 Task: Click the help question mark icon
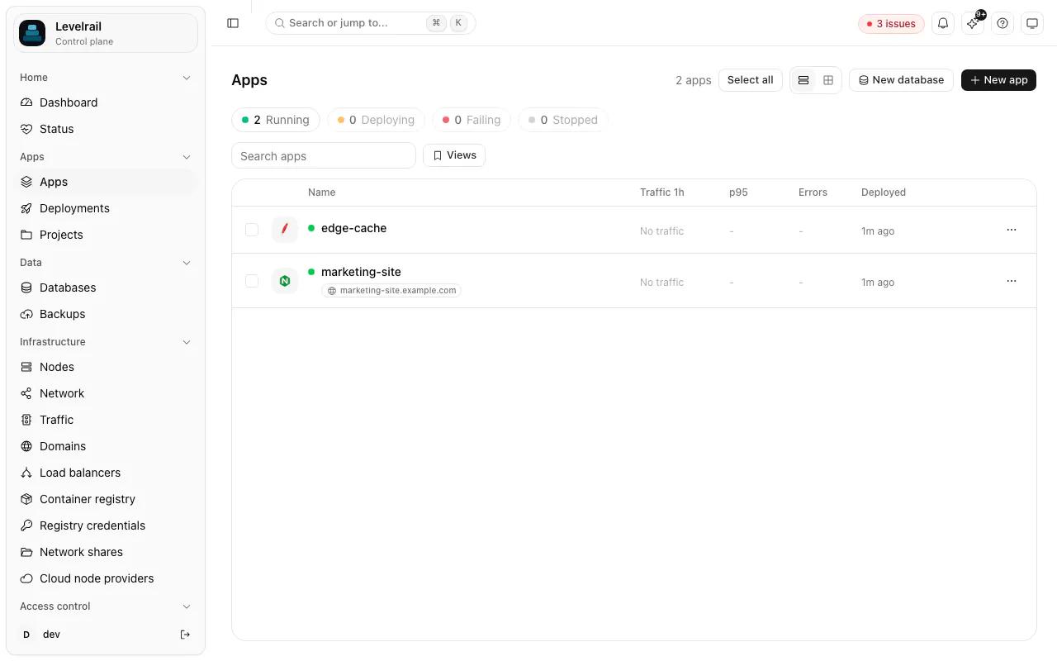coord(1002,23)
